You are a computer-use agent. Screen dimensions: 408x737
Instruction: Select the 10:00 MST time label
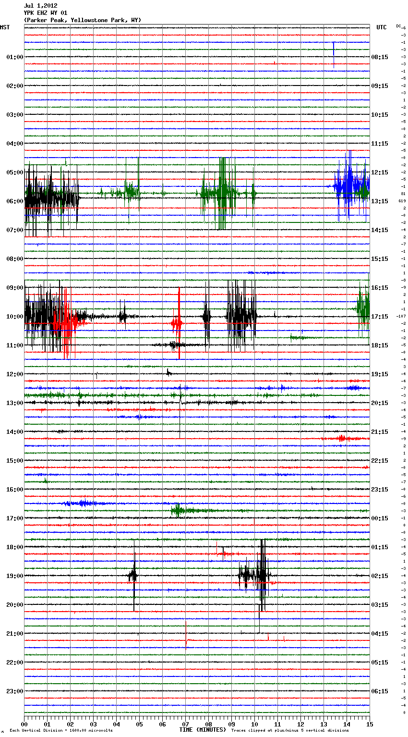pos(14,317)
